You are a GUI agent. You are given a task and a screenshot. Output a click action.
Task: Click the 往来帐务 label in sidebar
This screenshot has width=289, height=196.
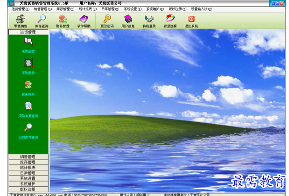[x=28, y=94]
